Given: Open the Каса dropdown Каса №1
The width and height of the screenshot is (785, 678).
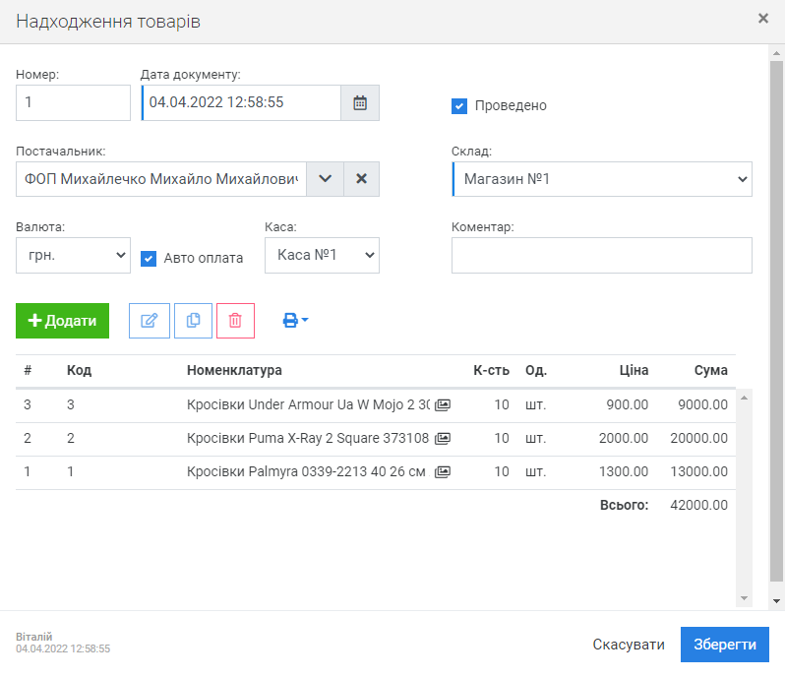Looking at the screenshot, I should coord(322,255).
